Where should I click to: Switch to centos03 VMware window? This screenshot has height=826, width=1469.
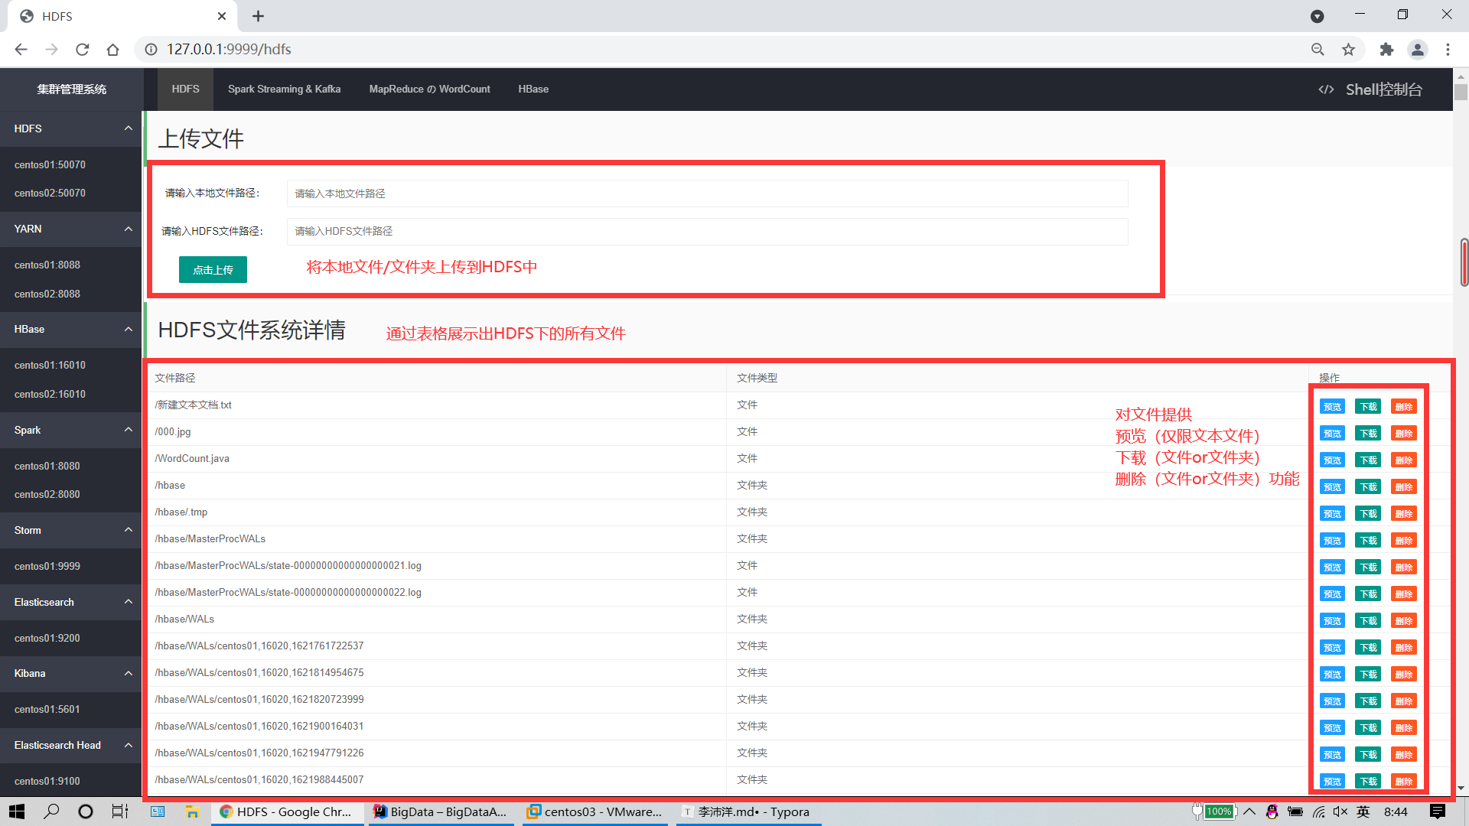(x=594, y=811)
